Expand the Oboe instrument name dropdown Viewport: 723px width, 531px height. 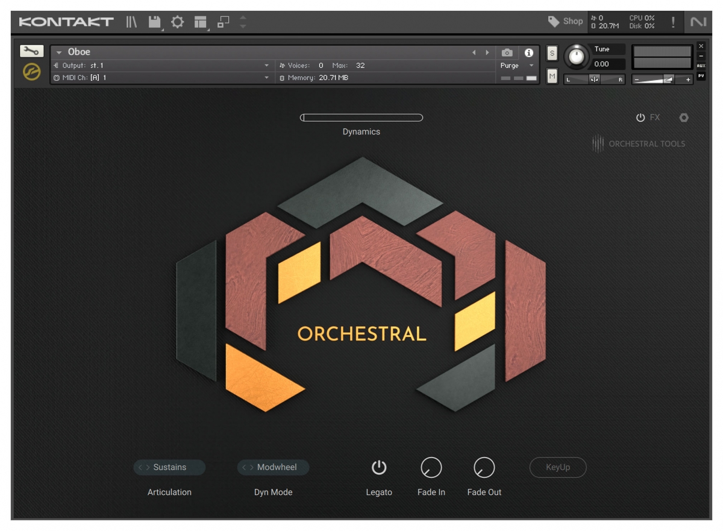[59, 52]
